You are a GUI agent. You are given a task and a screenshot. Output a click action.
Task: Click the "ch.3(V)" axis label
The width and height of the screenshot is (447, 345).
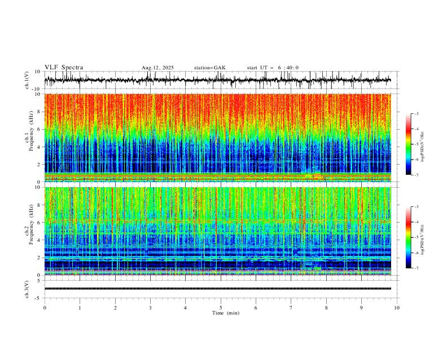point(27,290)
